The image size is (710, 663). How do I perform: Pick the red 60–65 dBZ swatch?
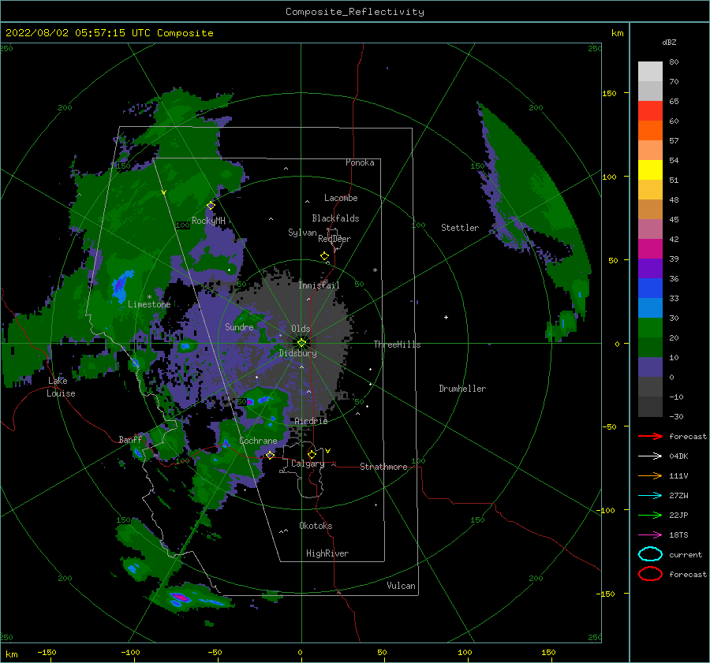650,111
